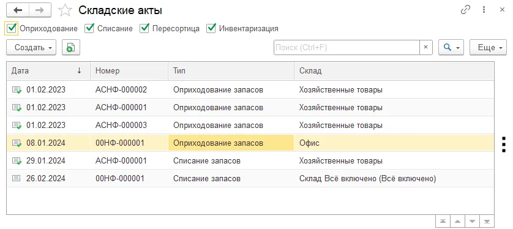Close the Складские акты form

(x=502, y=10)
